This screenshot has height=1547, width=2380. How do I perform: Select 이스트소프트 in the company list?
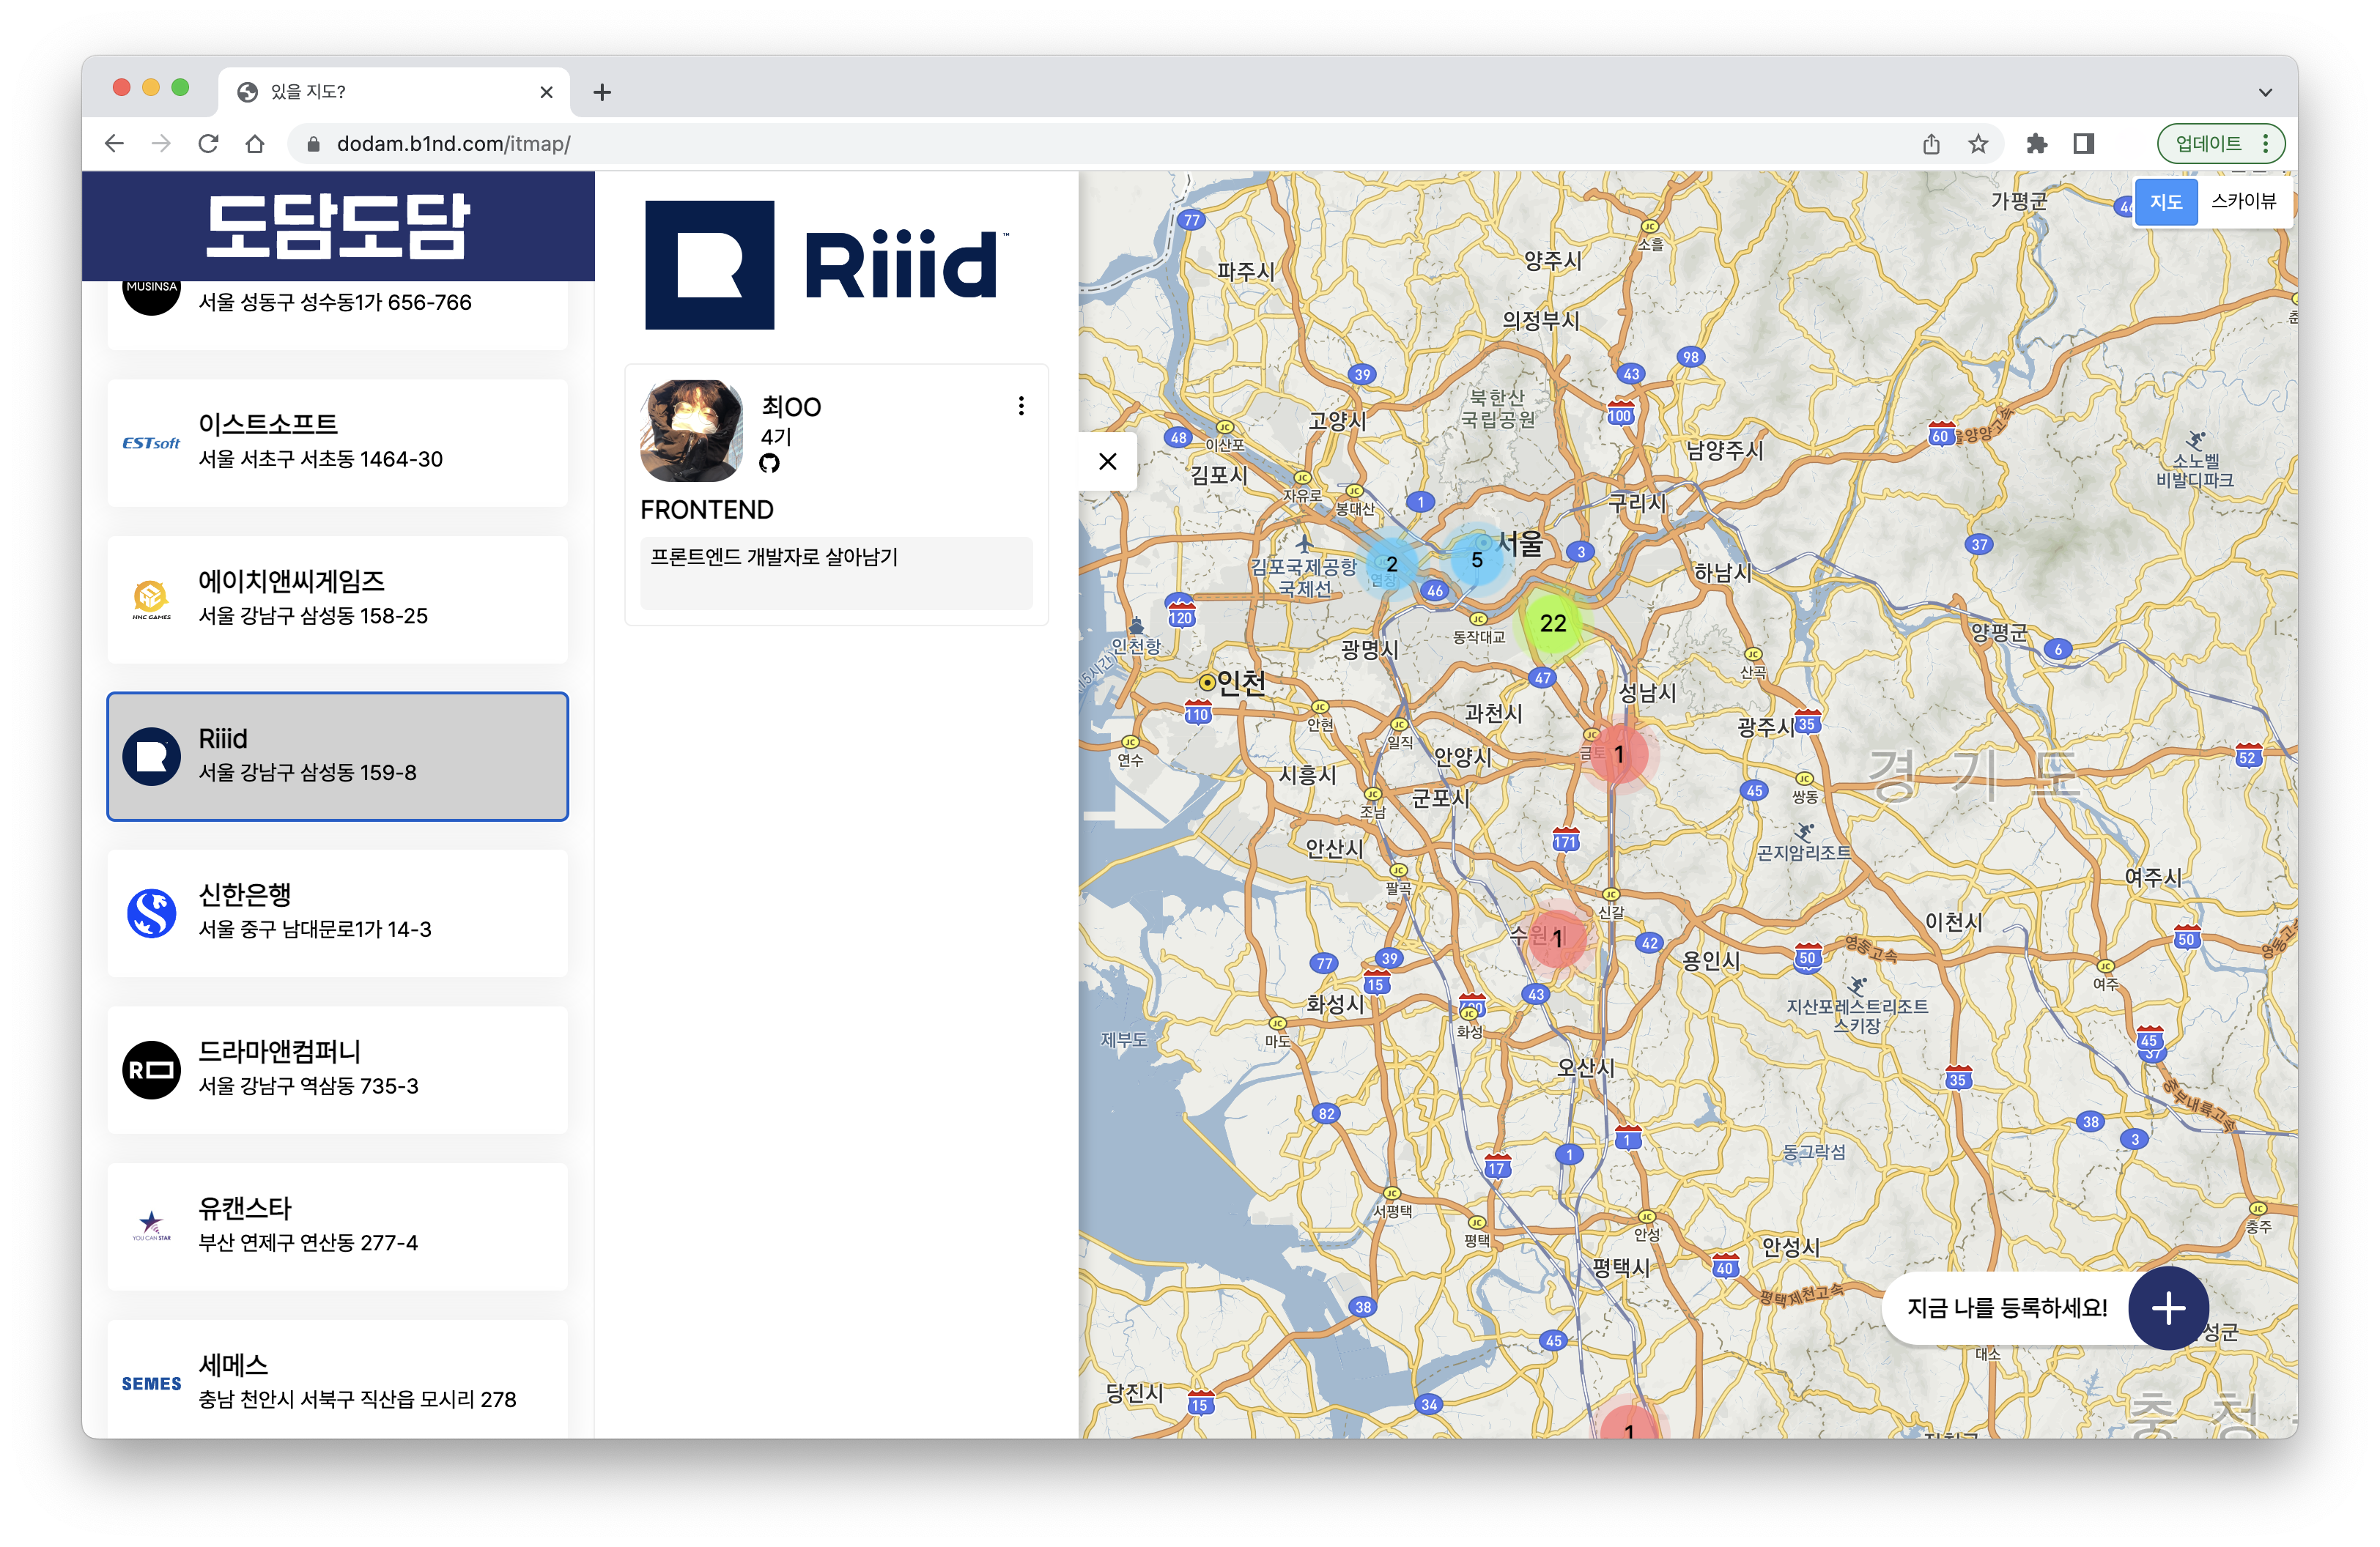click(x=337, y=442)
